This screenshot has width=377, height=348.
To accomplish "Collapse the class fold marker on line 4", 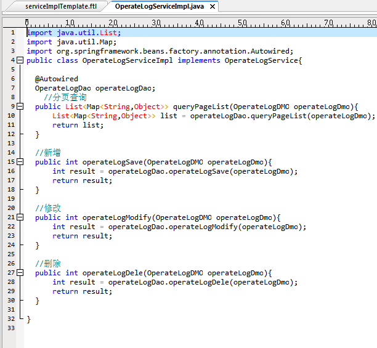I will [20, 60].
